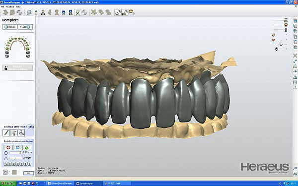Confirm with the OK button
The height and width of the screenshot is (186, 298).
click(x=28, y=173)
